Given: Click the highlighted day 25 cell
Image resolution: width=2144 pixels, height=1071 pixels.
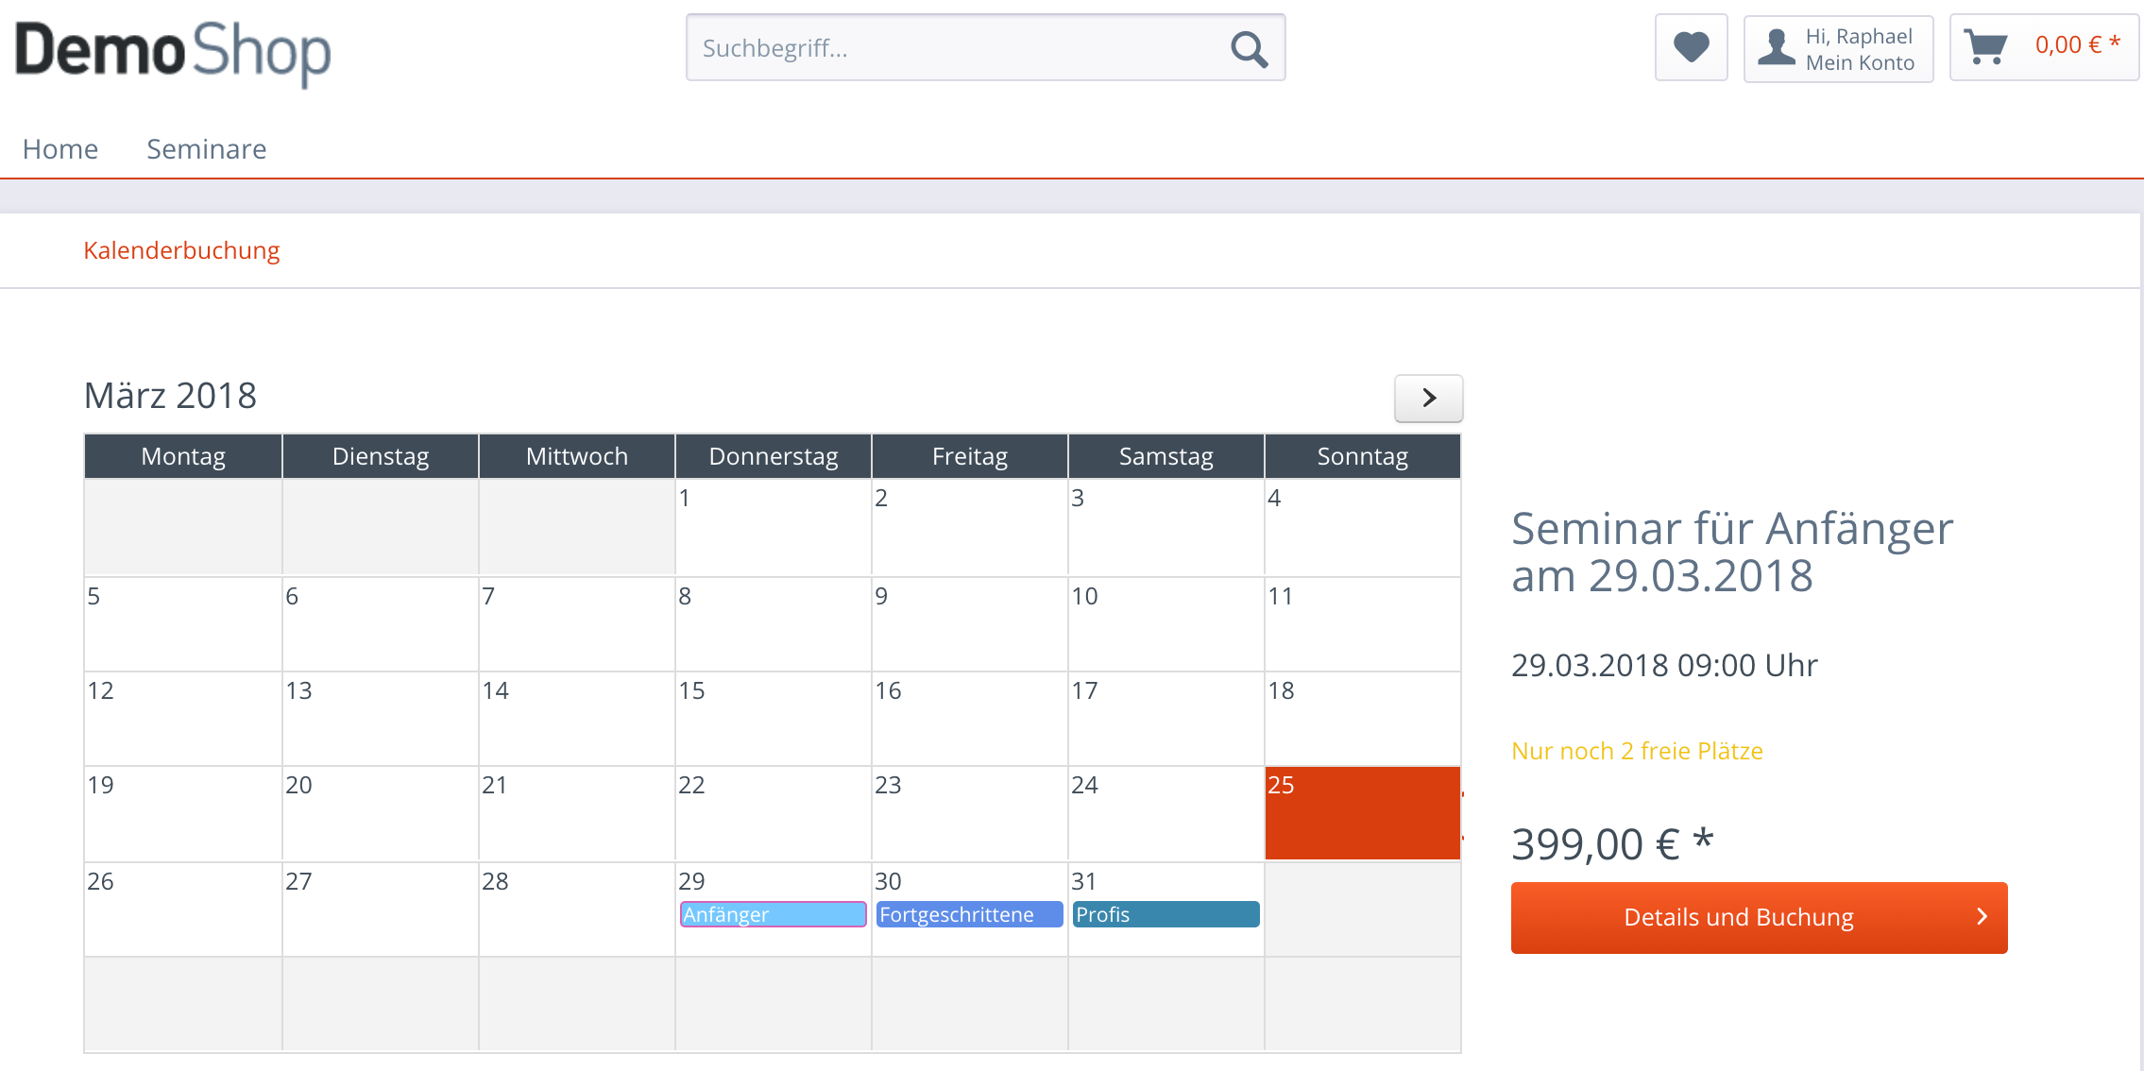Looking at the screenshot, I should coord(1362,813).
